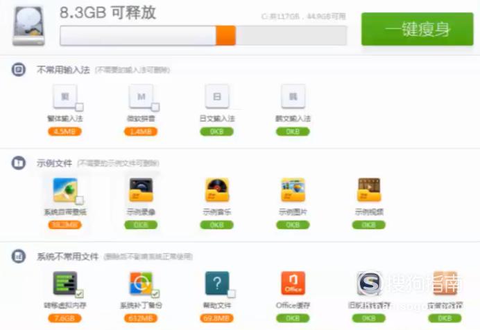
Task: Click the 示例录像 icon
Action: coord(141,190)
